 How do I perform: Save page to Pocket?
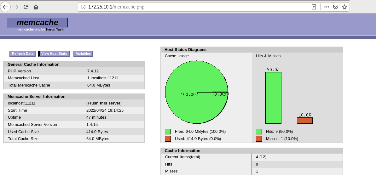tap(336, 7)
